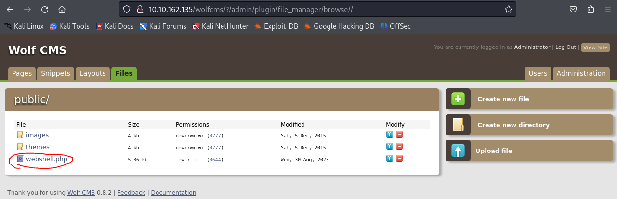Open the webshell.php file link
The width and height of the screenshot is (617, 199).
coord(46,159)
